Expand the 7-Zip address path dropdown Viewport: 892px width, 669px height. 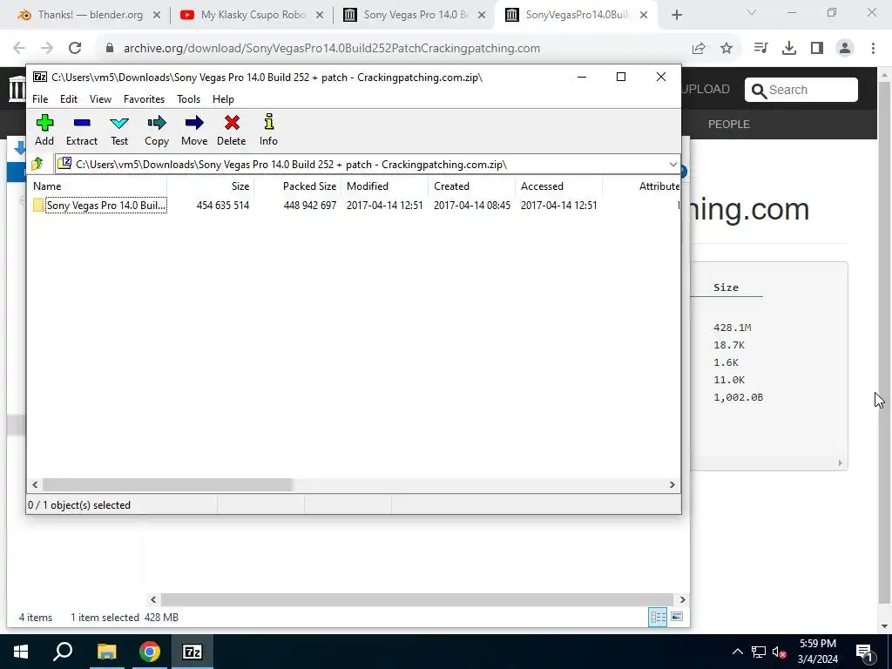click(673, 165)
